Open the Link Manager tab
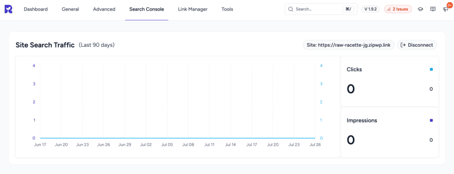Image resolution: width=454 pixels, height=174 pixels. pyautogui.click(x=192, y=9)
